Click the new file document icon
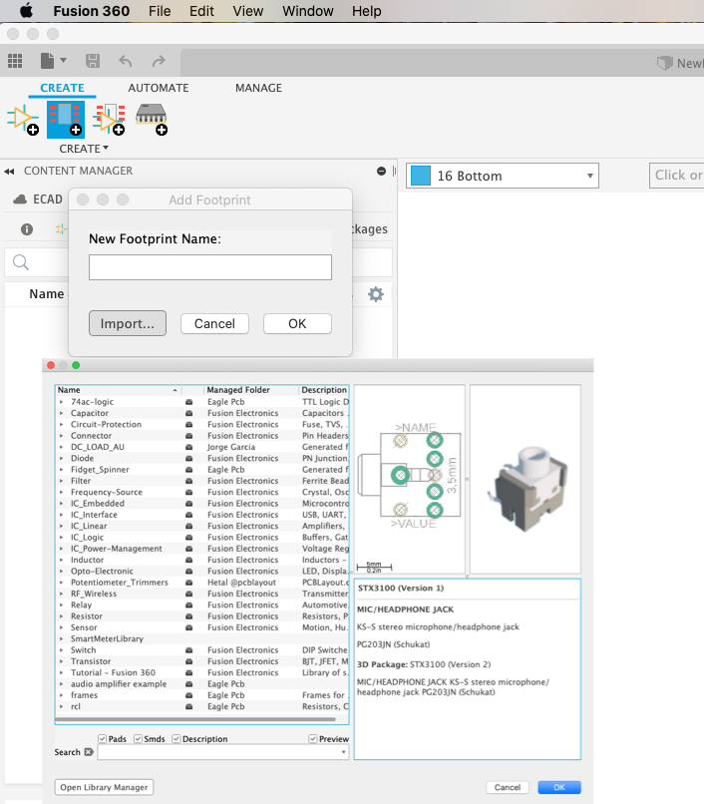 pos(48,61)
